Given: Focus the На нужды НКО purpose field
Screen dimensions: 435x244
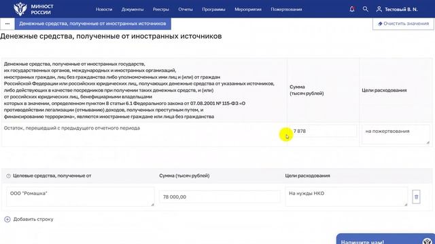Looking at the screenshot, I should 346,197.
